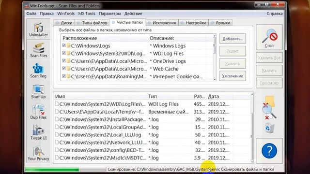Click the folder list scrollbar up arrow
The width and height of the screenshot is (310, 174).
point(215,36)
